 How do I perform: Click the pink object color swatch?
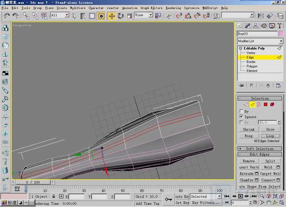(281, 34)
